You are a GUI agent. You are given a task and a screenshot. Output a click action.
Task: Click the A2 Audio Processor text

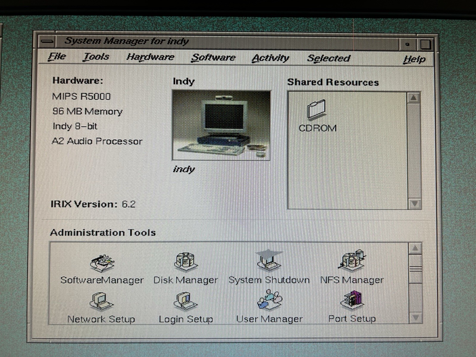click(x=97, y=141)
